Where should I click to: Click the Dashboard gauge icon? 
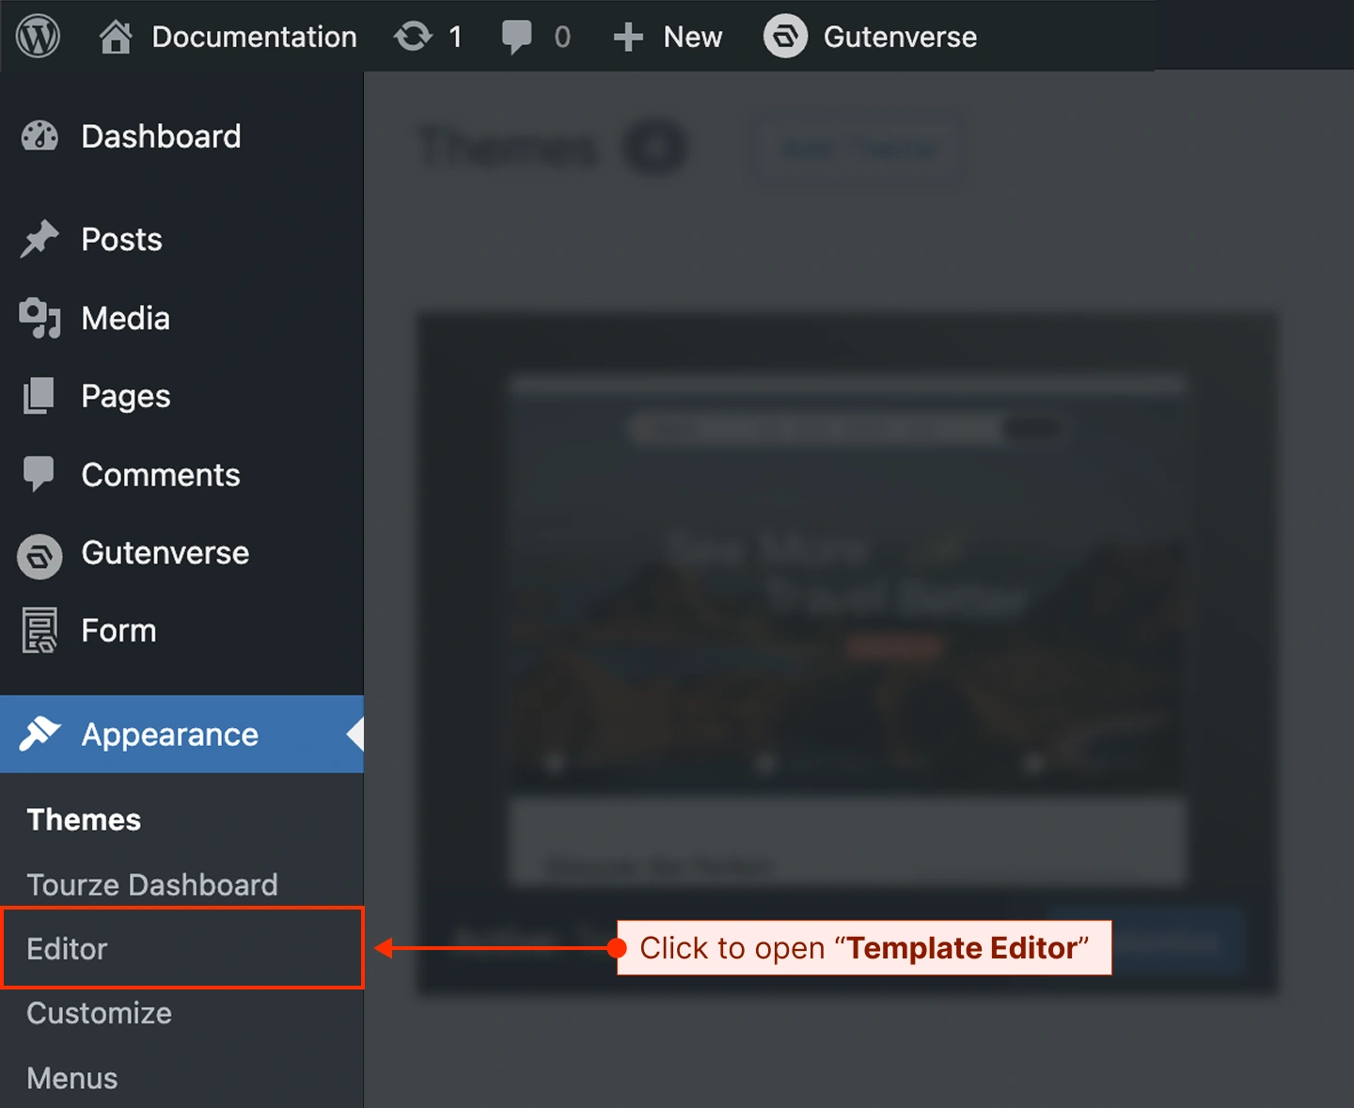(39, 136)
